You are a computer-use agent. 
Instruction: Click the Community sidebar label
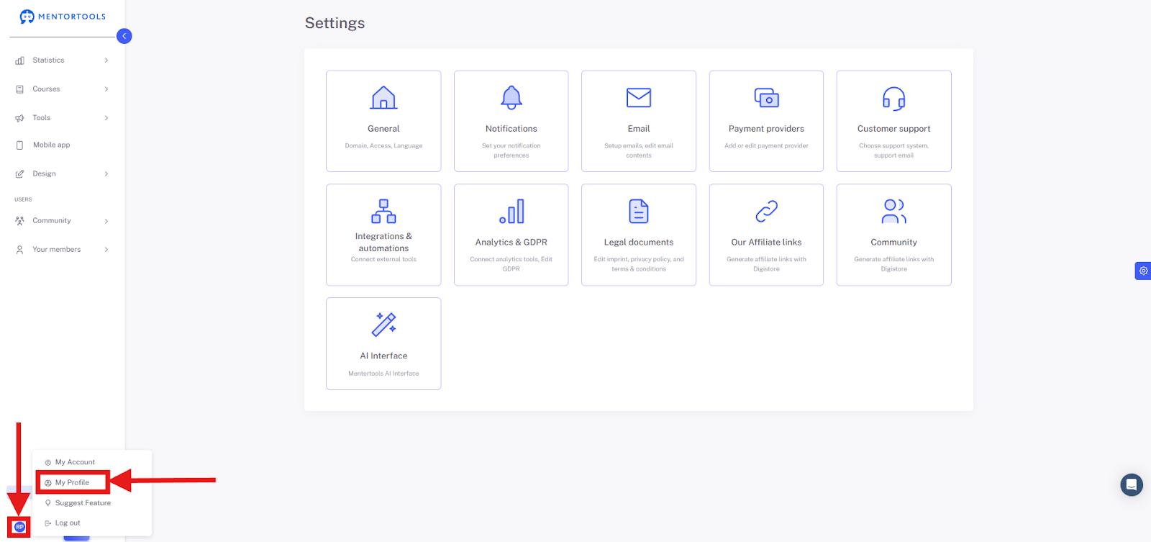[x=52, y=221]
